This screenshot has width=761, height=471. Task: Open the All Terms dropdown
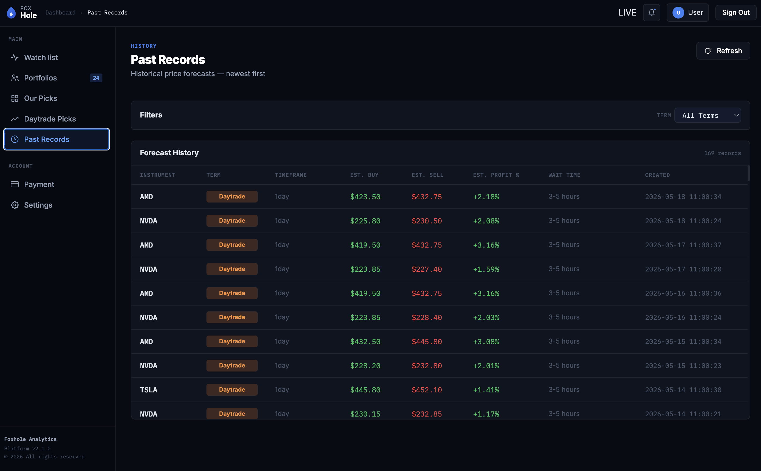click(x=707, y=115)
